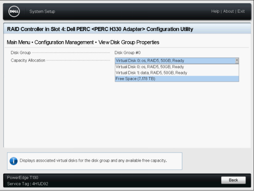Image resolution: width=254 pixels, height=191 pixels.
Task: Click View Disk Group Properties breadcrumb
Action: pos(129,42)
